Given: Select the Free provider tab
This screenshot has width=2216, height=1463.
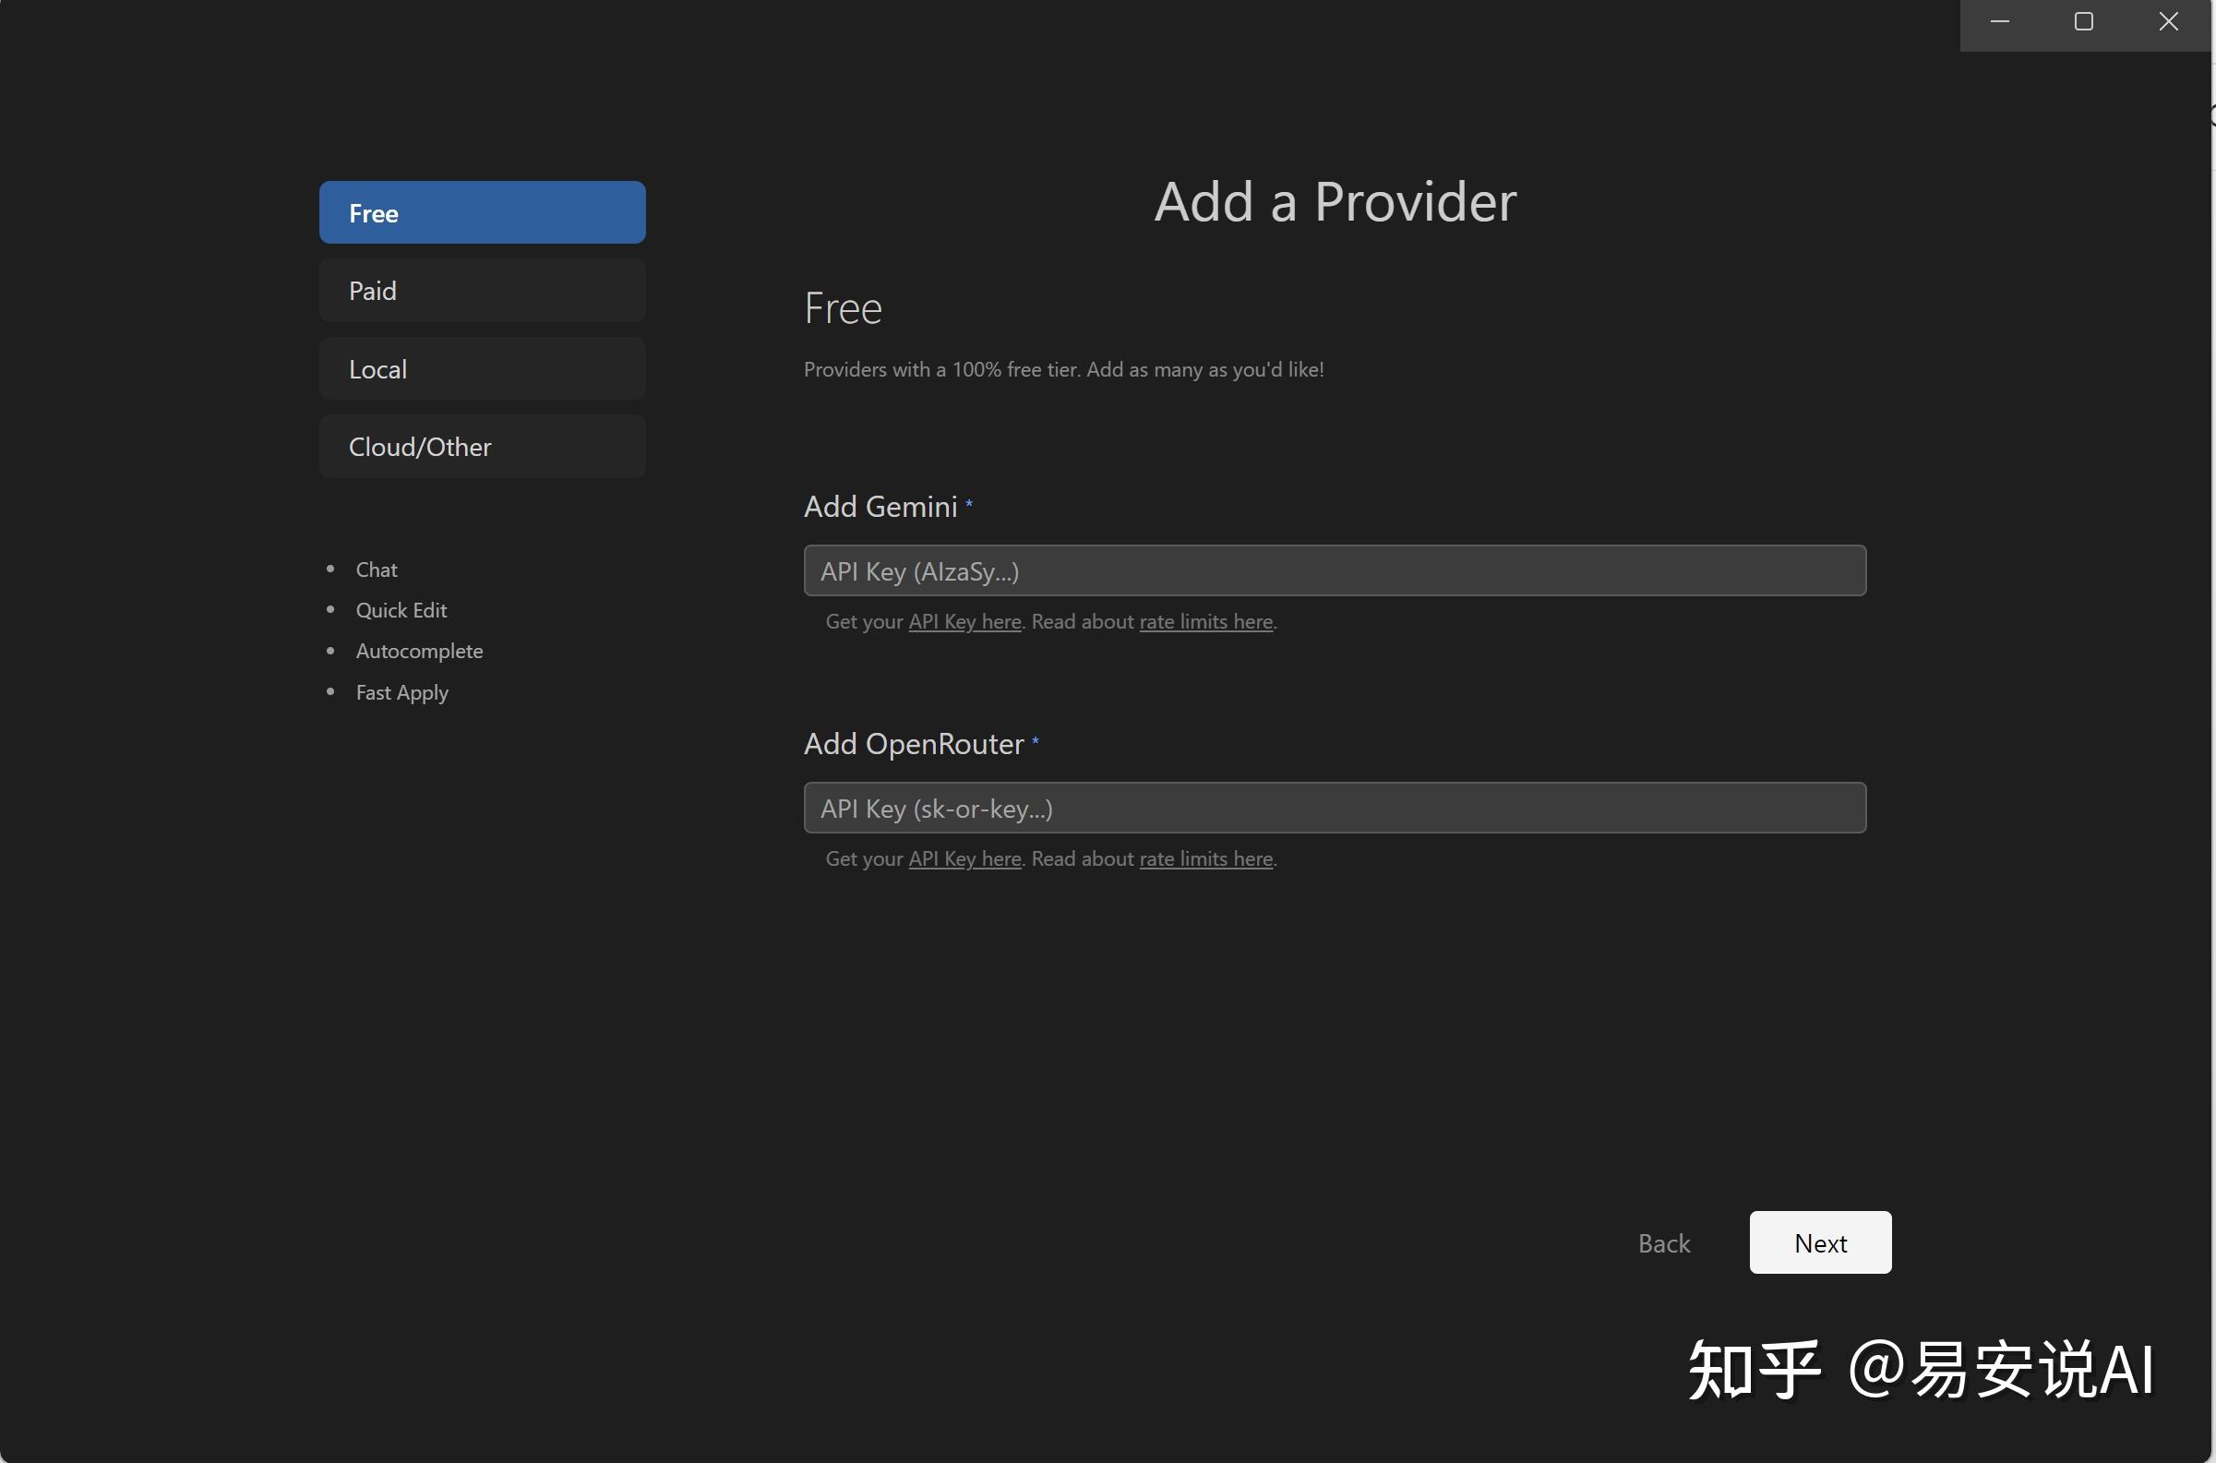Looking at the screenshot, I should tap(481, 212).
